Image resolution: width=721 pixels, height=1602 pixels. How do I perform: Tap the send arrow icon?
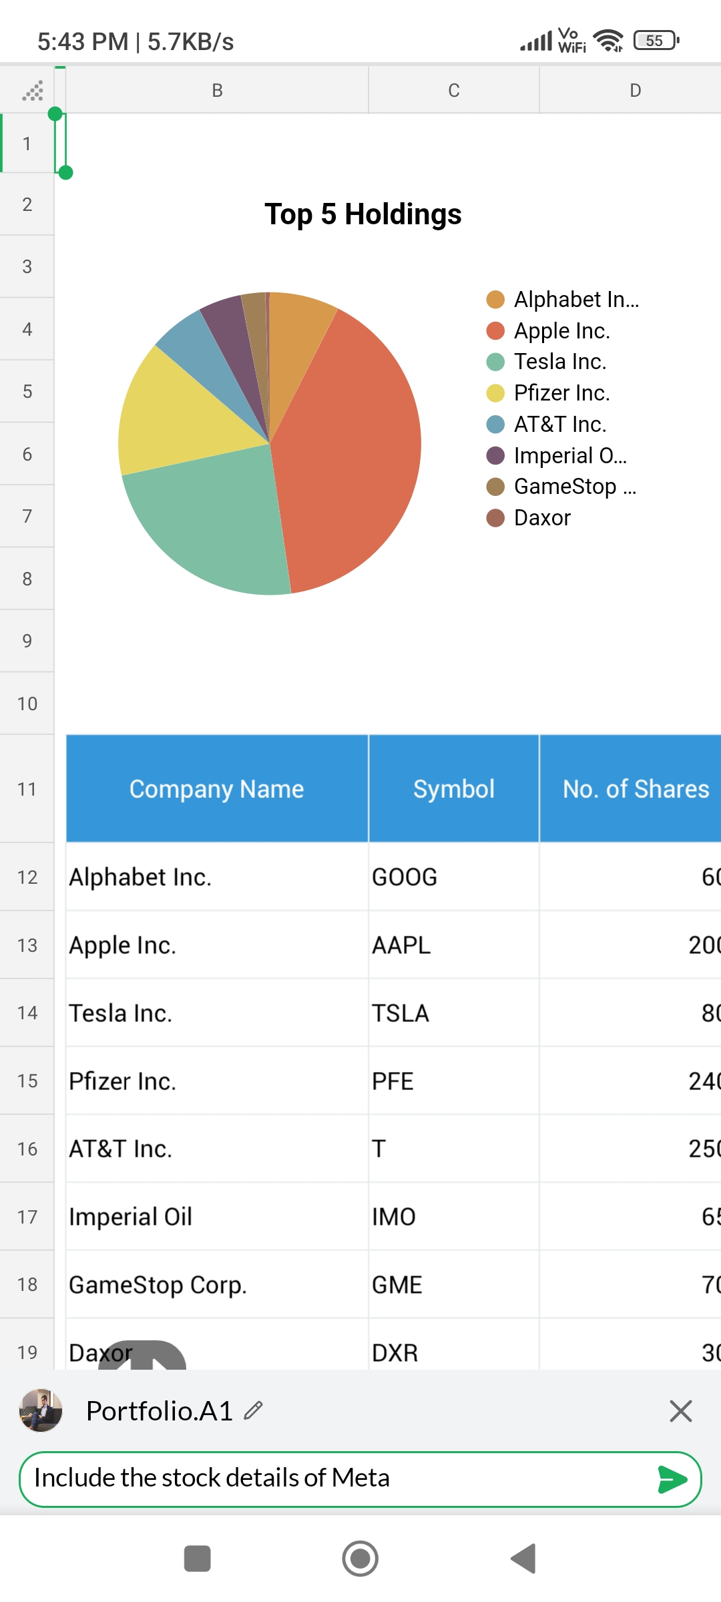(x=672, y=1480)
